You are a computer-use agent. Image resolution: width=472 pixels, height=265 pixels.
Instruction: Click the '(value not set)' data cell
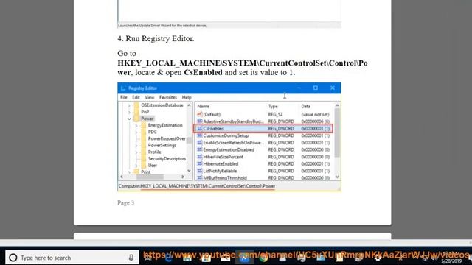point(315,115)
